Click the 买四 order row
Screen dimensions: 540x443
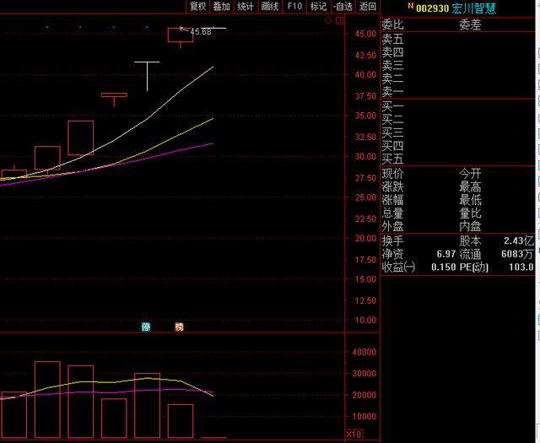[x=458, y=146]
